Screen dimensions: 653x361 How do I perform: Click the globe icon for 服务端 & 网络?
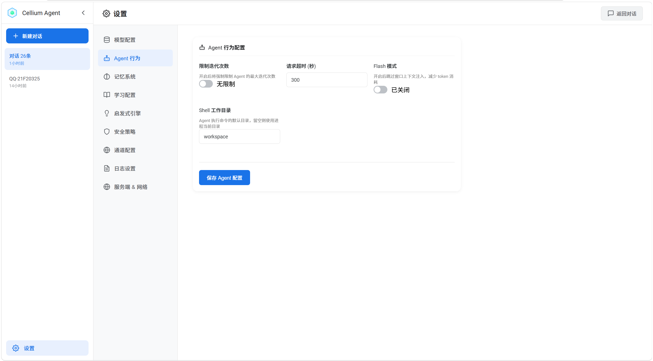click(x=107, y=187)
